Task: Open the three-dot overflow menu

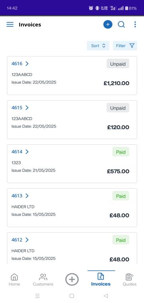Action: tap(135, 24)
